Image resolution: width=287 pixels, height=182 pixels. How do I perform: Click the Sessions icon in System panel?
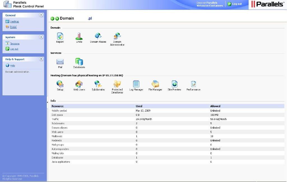coord(7,43)
